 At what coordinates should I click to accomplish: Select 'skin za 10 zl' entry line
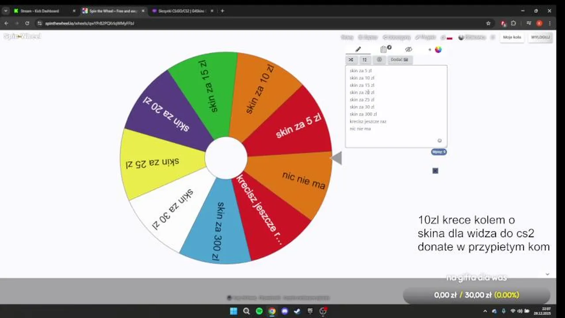click(x=362, y=78)
